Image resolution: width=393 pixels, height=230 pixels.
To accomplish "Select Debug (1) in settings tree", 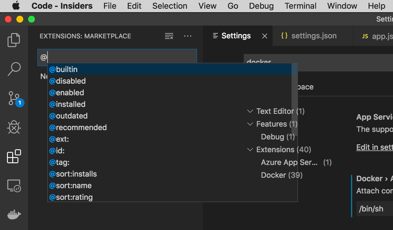I will (278, 137).
